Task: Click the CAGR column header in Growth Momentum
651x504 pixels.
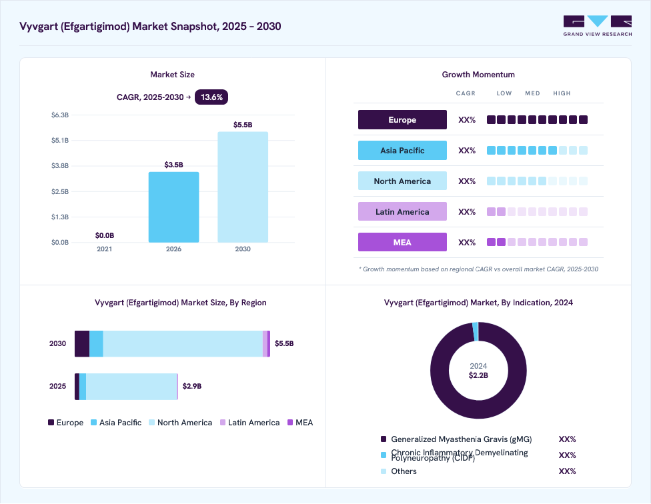Action: tap(466, 93)
